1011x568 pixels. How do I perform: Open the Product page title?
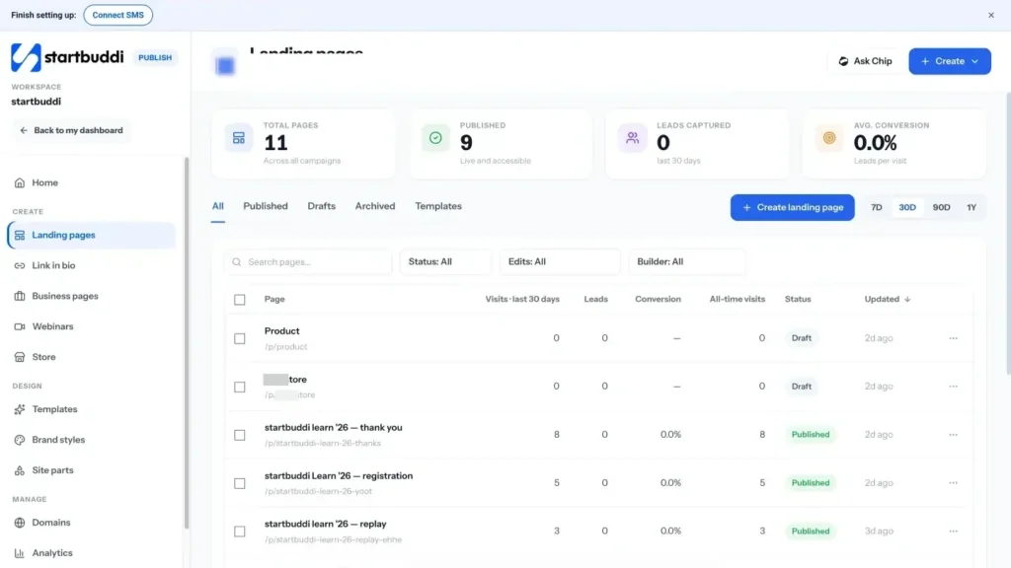coord(281,331)
